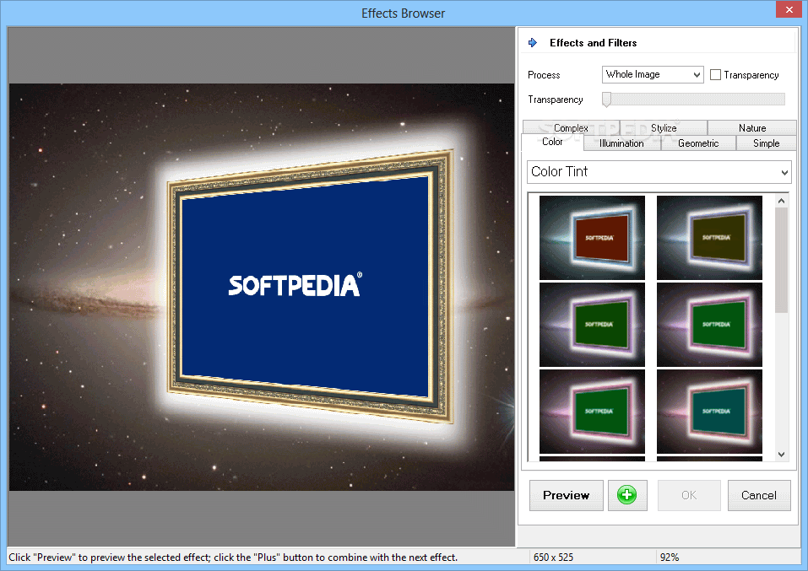This screenshot has height=571, width=808.
Task: Pick the teal tint effect thumbnail
Action: click(x=709, y=412)
